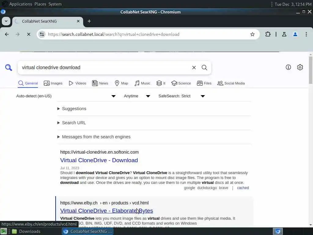313x235 pixels.
Task: Clear the search query text
Action: coord(194,68)
